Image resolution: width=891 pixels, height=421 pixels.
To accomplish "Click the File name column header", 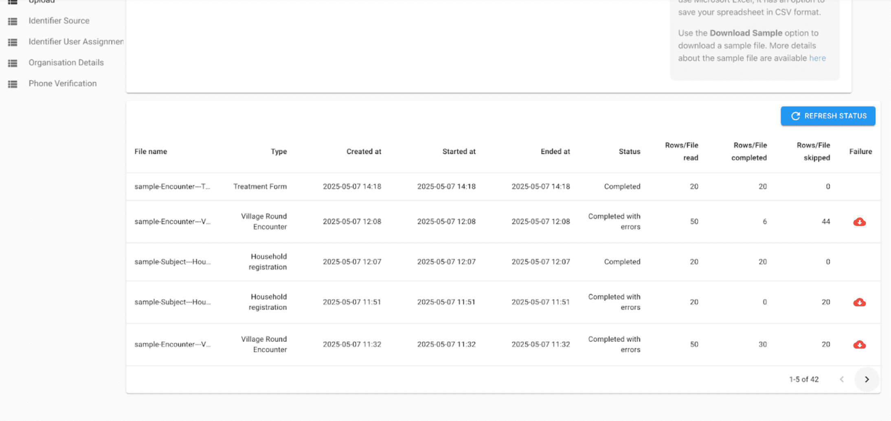I will click(x=151, y=151).
